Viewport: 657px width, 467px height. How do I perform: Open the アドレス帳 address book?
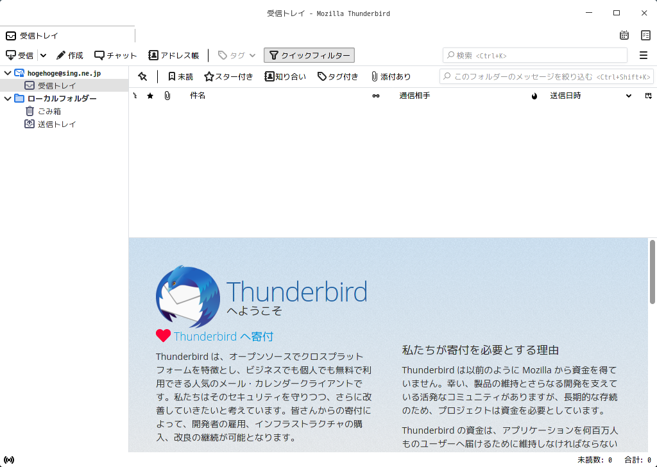click(x=174, y=55)
